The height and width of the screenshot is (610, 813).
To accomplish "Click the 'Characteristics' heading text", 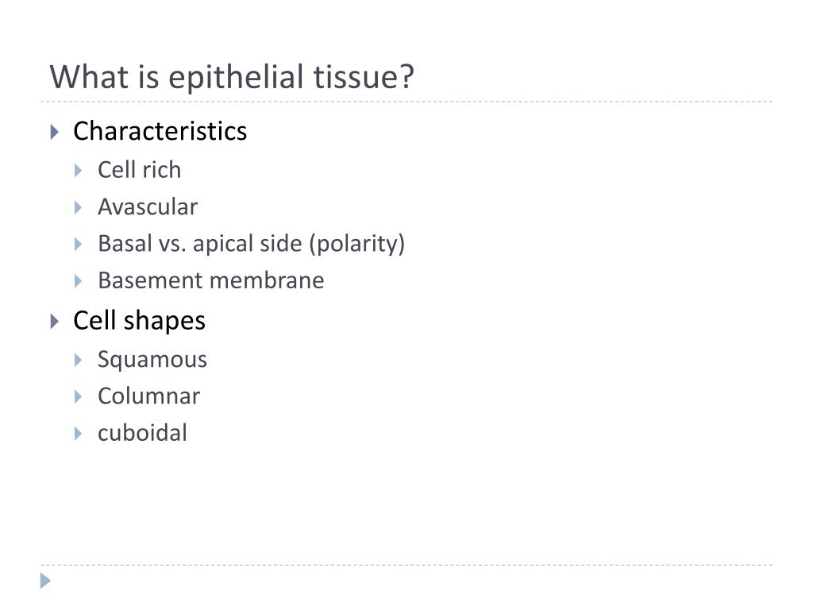I will click(x=160, y=131).
